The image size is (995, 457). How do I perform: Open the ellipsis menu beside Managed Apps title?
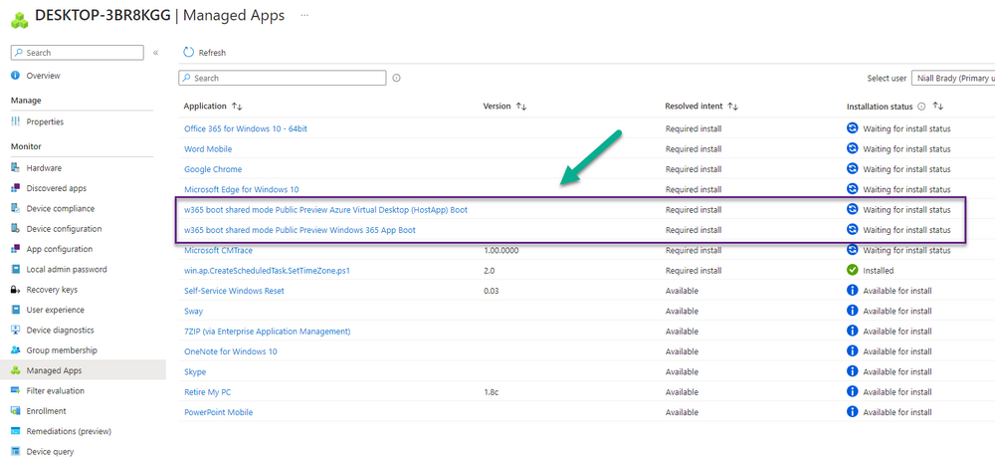coord(304,15)
